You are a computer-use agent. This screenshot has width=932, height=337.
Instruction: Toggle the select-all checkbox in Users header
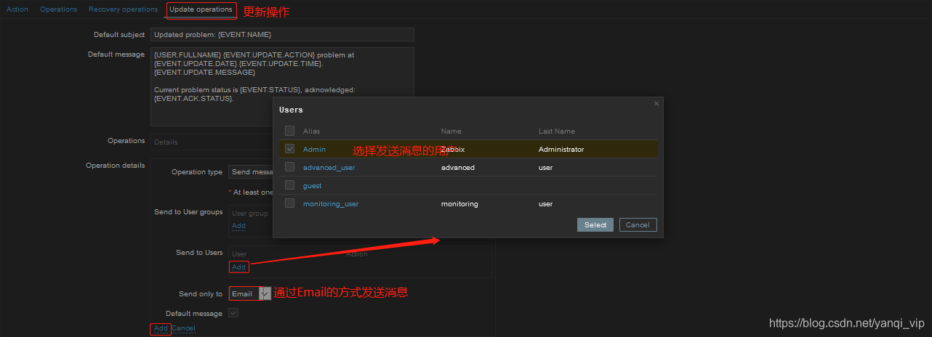tap(290, 131)
